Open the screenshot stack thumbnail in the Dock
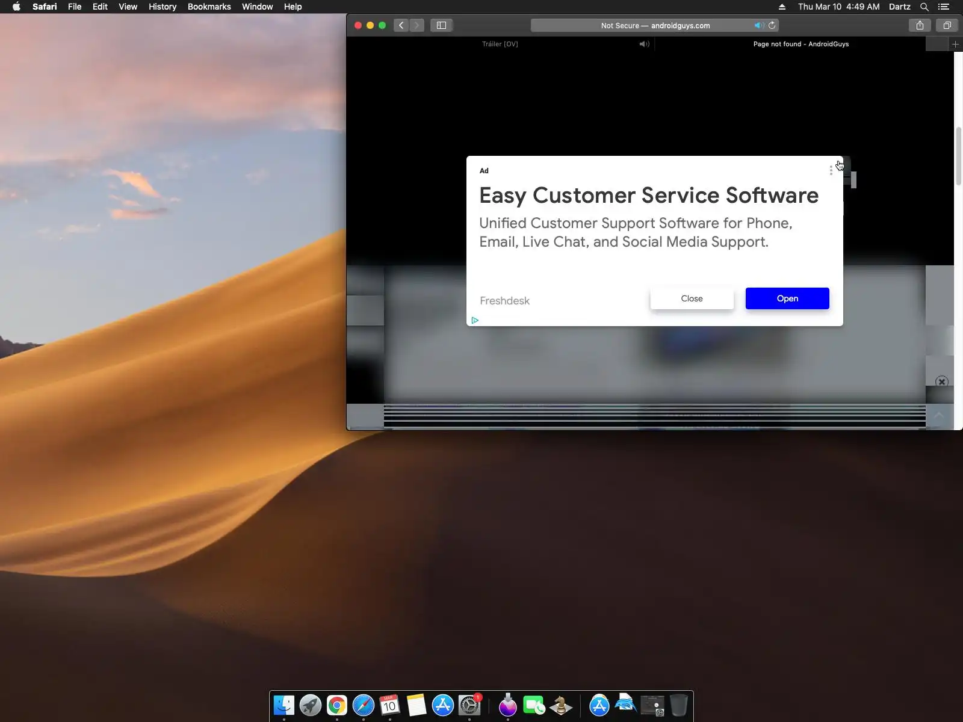Image resolution: width=963 pixels, height=722 pixels. click(x=652, y=706)
